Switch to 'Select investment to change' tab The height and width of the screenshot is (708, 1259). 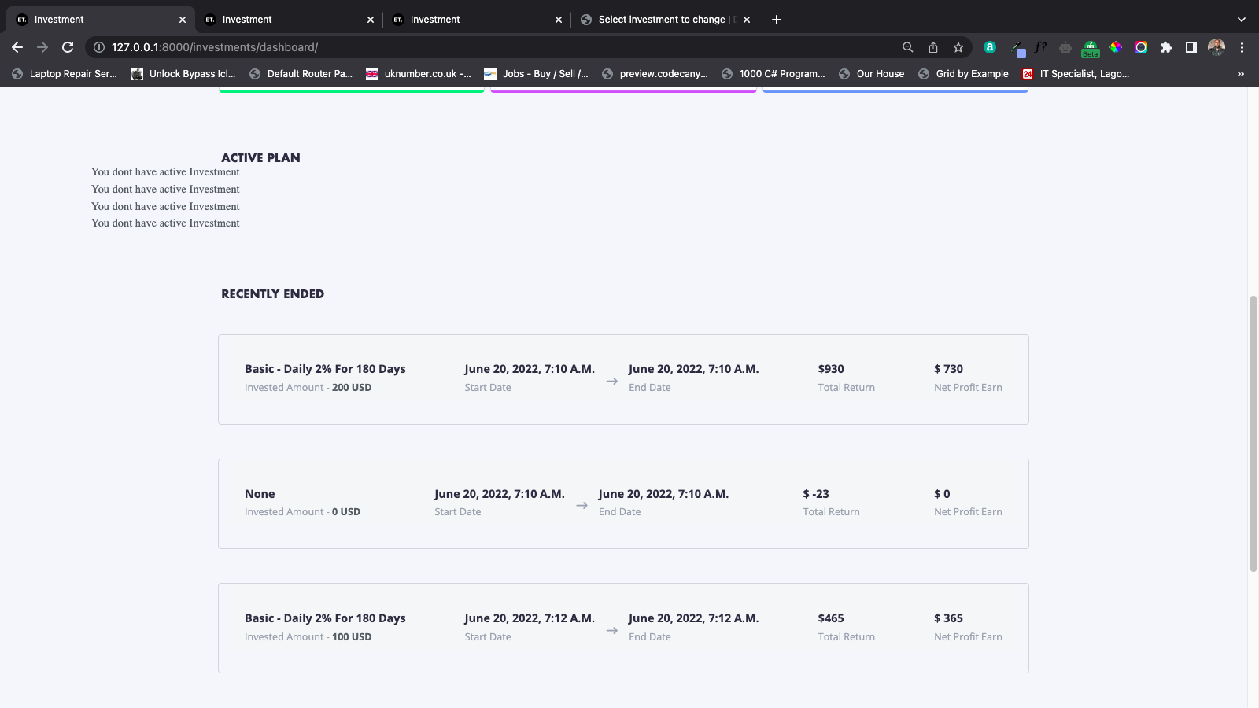click(665, 20)
